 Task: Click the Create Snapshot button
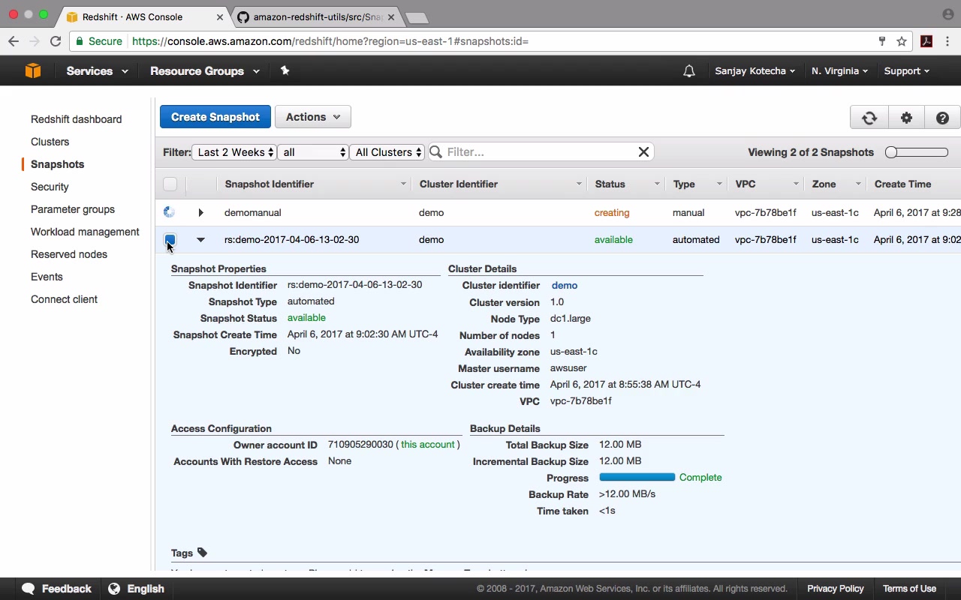tap(215, 117)
